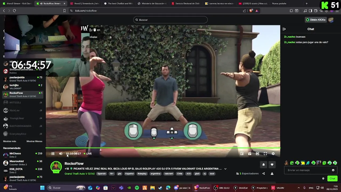Open browser extensions puzzle icon
Viewport: 341px width, 192px height.
click(291, 11)
